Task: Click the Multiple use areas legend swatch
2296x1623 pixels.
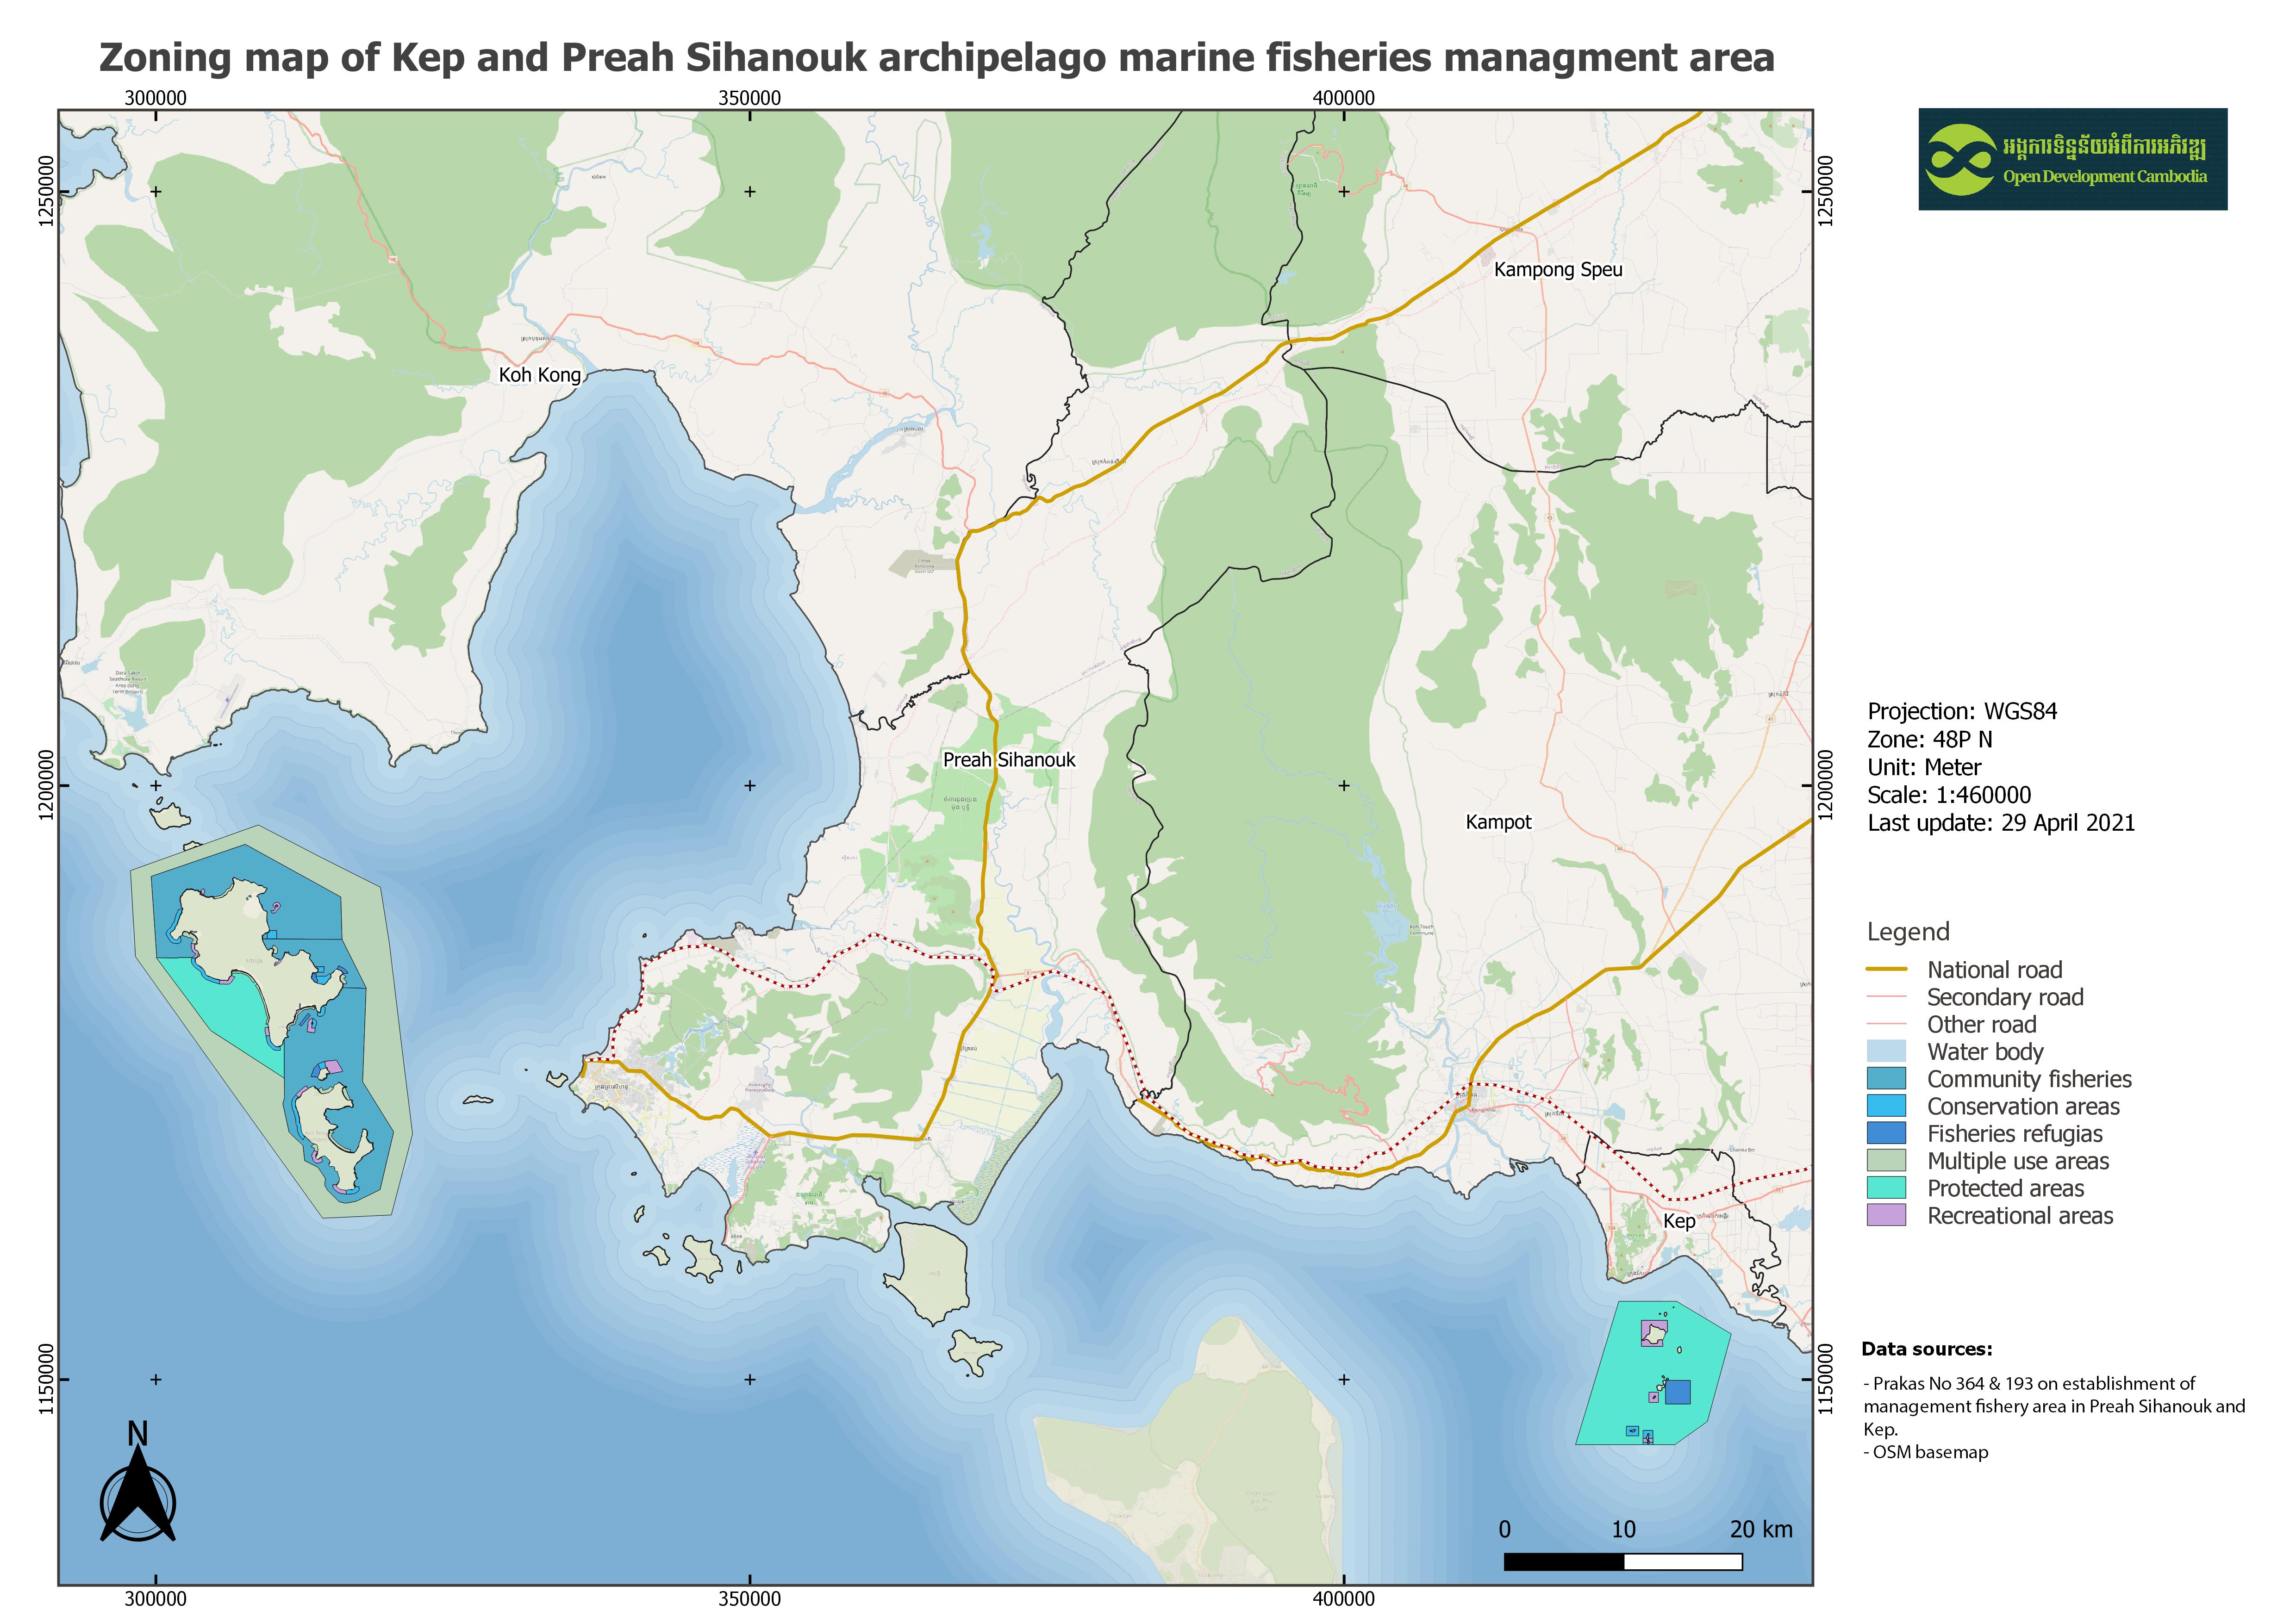Action: point(1886,1161)
